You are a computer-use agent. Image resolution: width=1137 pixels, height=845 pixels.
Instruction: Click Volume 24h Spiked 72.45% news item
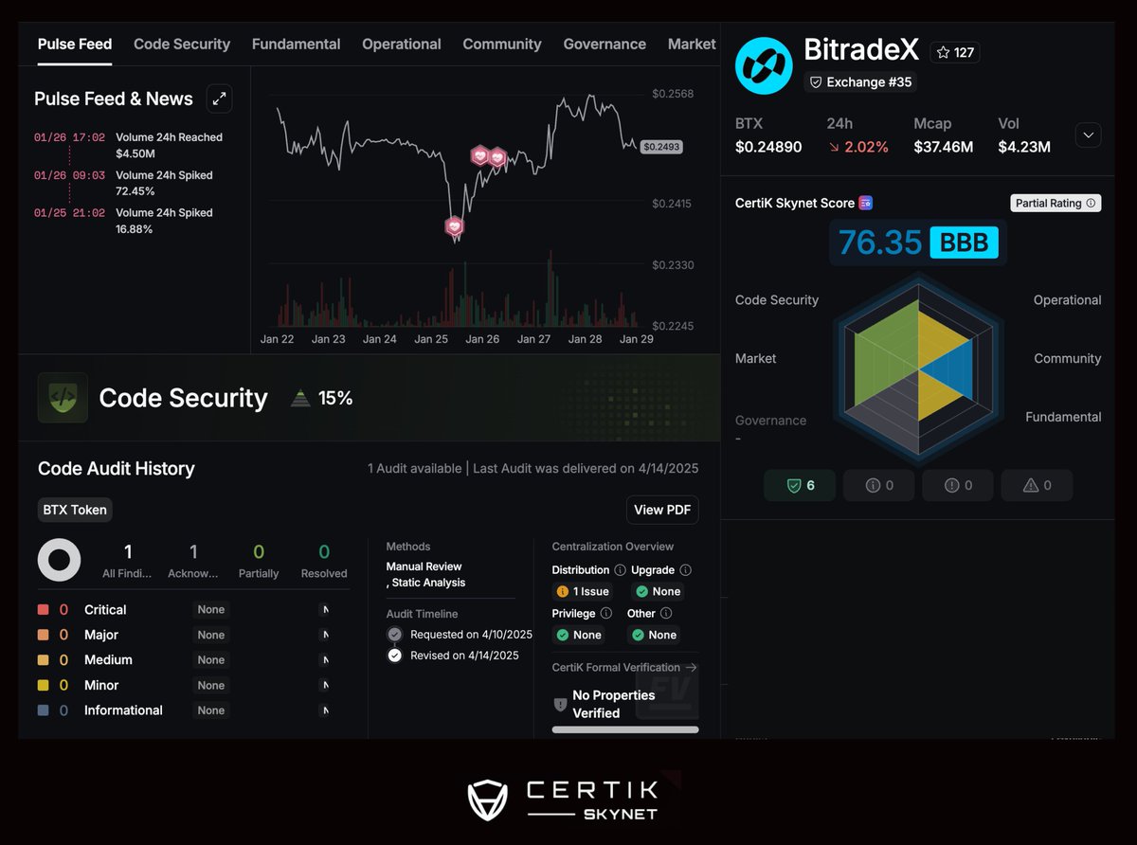[x=124, y=183]
